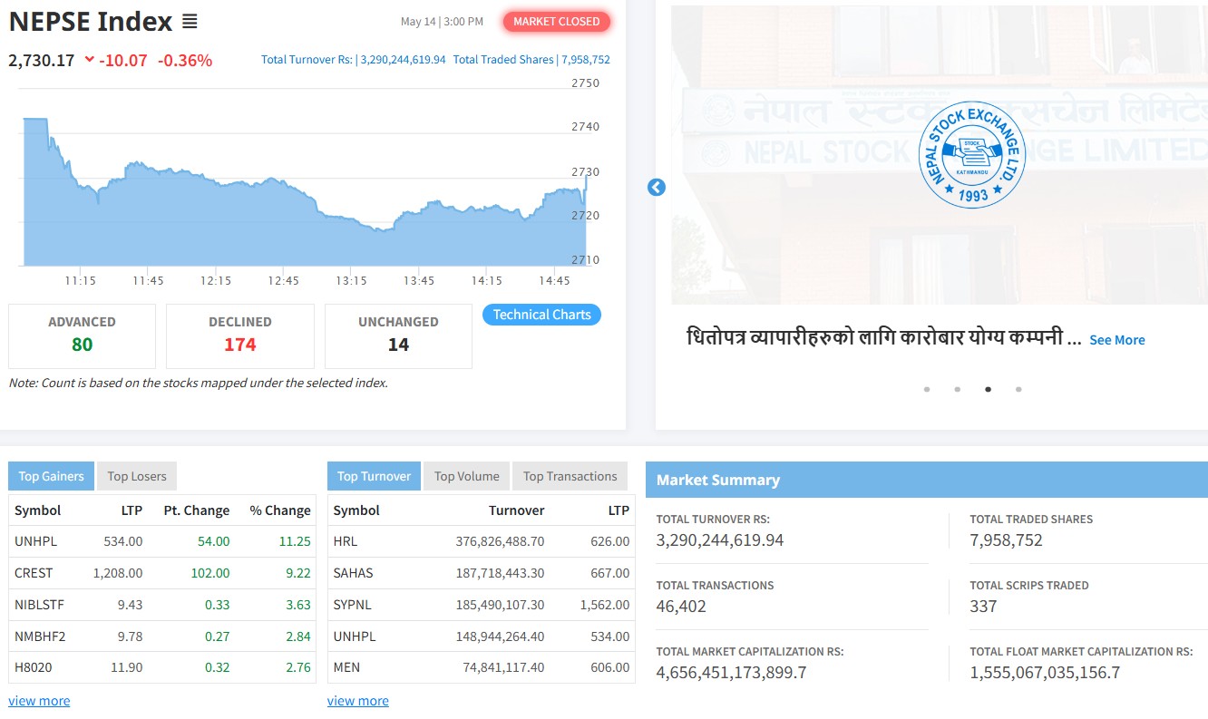Click SAHAS symbol in turnover table
Screen dimensions: 1208x719
pos(354,572)
